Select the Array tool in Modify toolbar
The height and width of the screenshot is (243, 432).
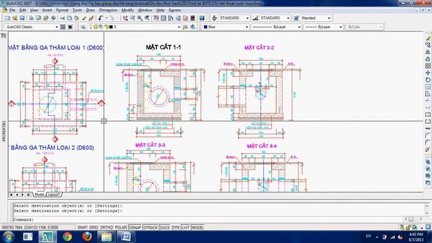pos(427,66)
